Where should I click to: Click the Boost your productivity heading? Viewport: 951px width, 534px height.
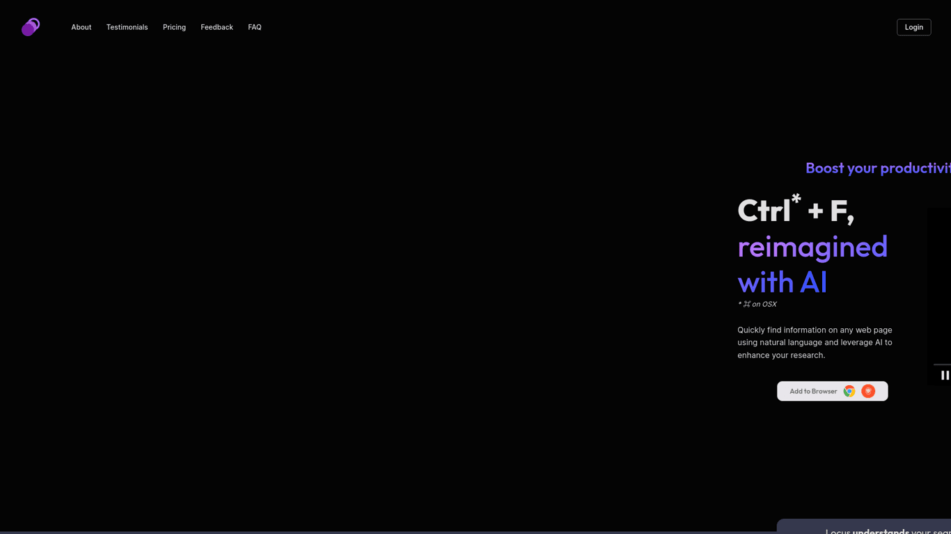click(877, 168)
